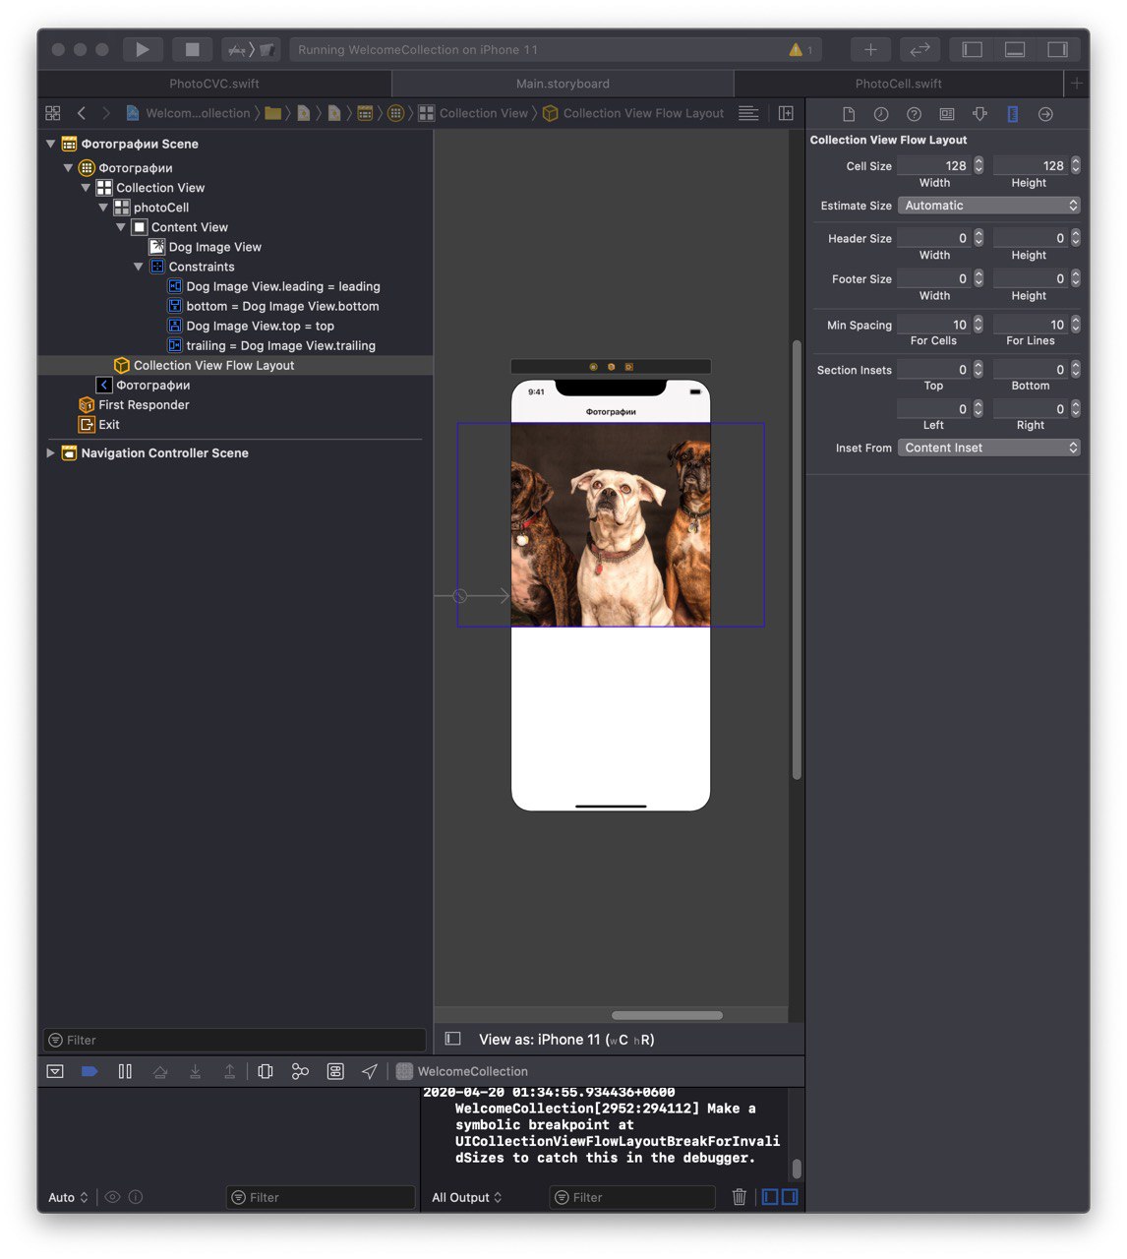Open All Output console dropdown
Viewport: 1127px width, 1259px height.
pos(467,1197)
